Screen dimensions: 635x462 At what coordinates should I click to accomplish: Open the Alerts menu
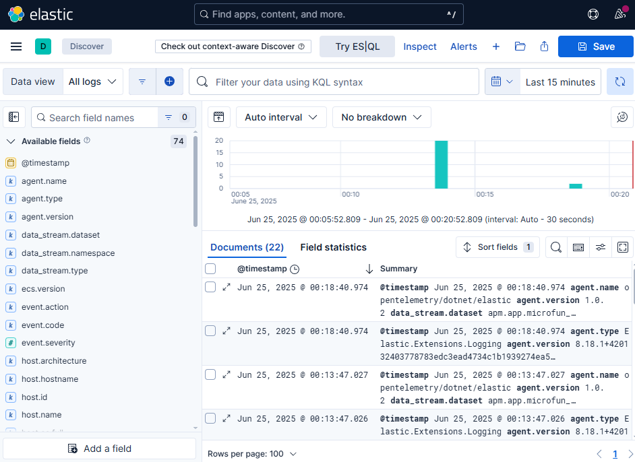click(464, 46)
